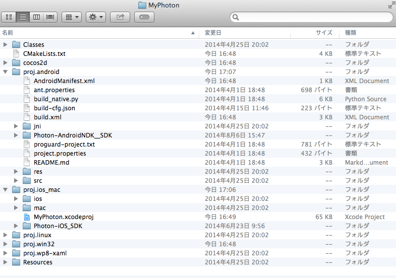The height and width of the screenshot is (278, 396).
Task: Click the MyPhoton title folder icon
Action: 142,5
